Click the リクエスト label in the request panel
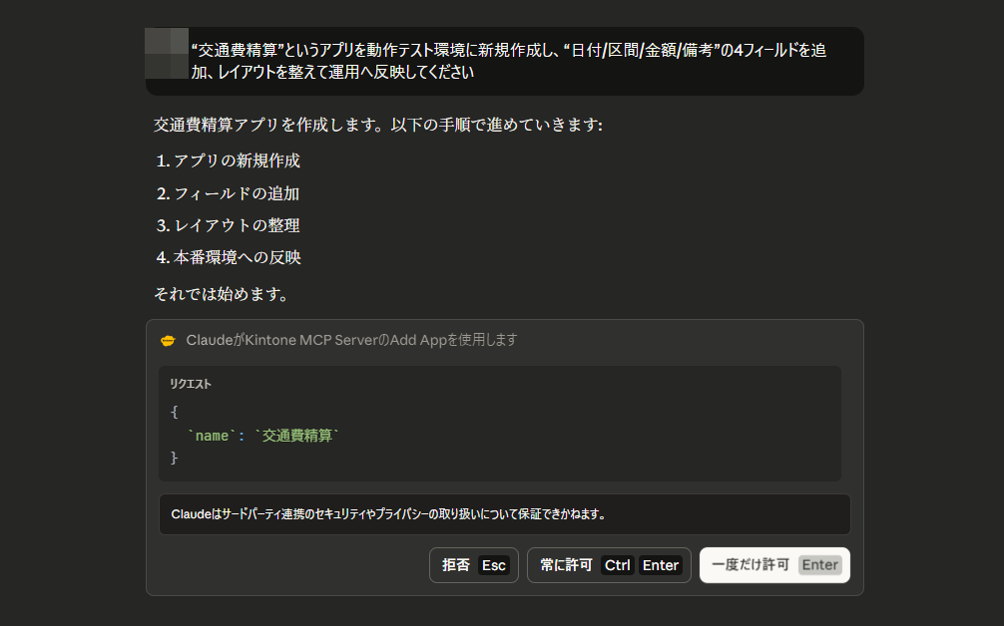 pyautogui.click(x=191, y=384)
